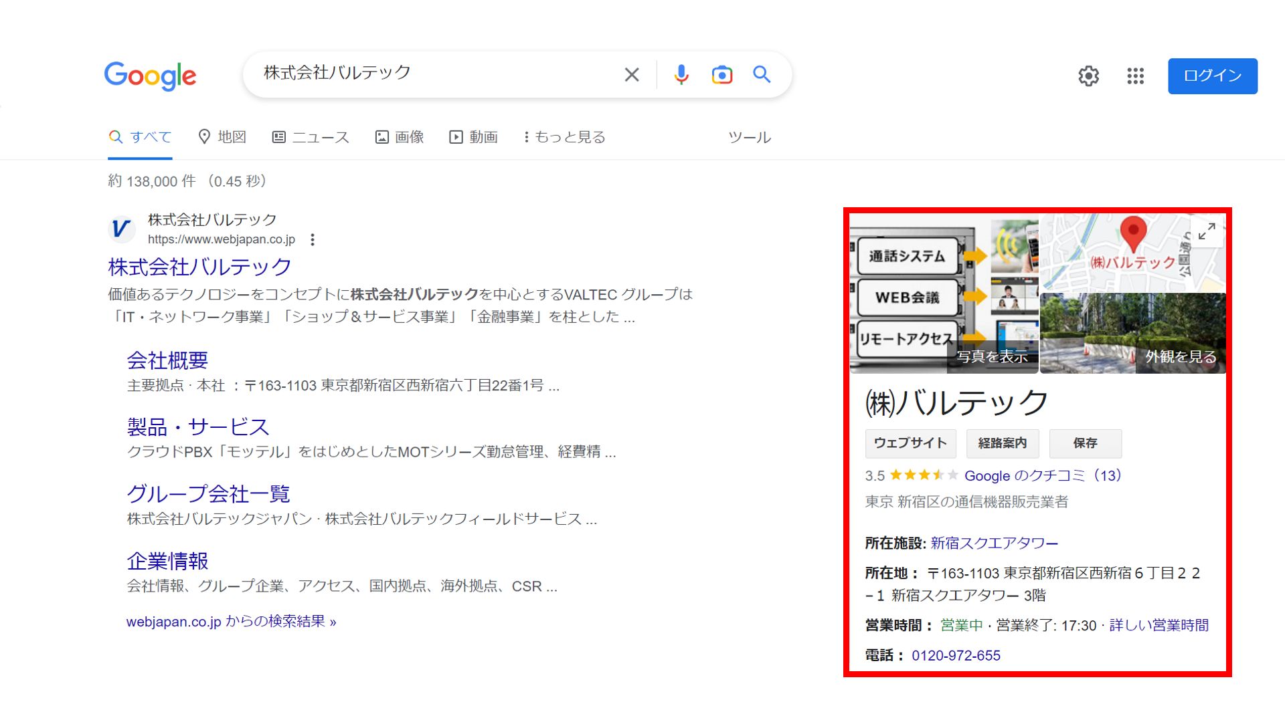The width and height of the screenshot is (1285, 722).
Task: Switch to the 地図 tab
Action: tap(222, 137)
